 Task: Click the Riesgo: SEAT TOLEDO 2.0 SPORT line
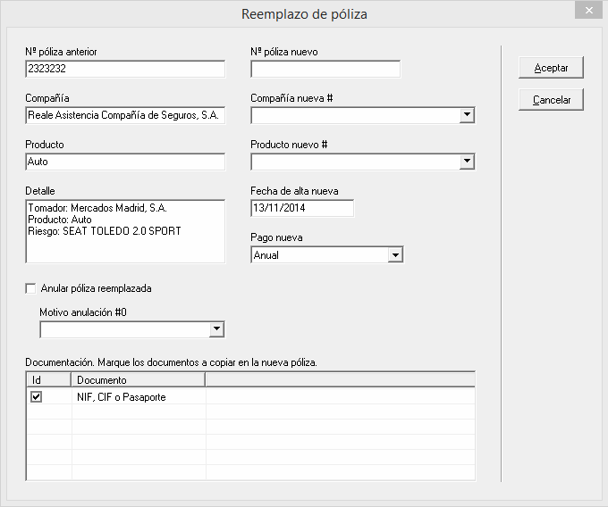point(105,231)
